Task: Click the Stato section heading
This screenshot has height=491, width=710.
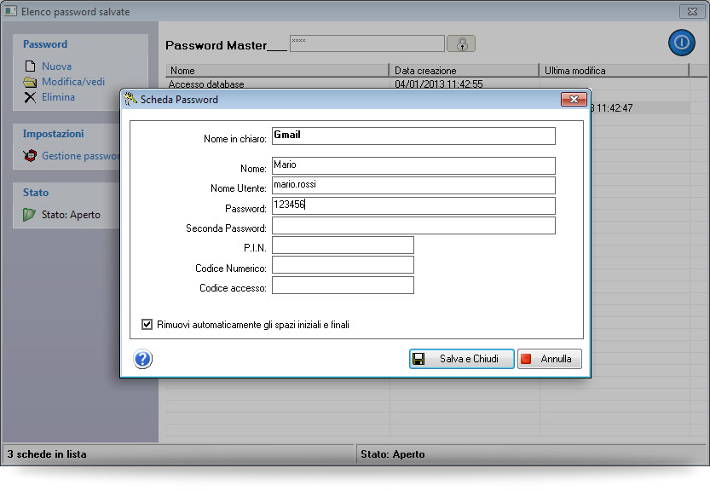Action: [36, 193]
